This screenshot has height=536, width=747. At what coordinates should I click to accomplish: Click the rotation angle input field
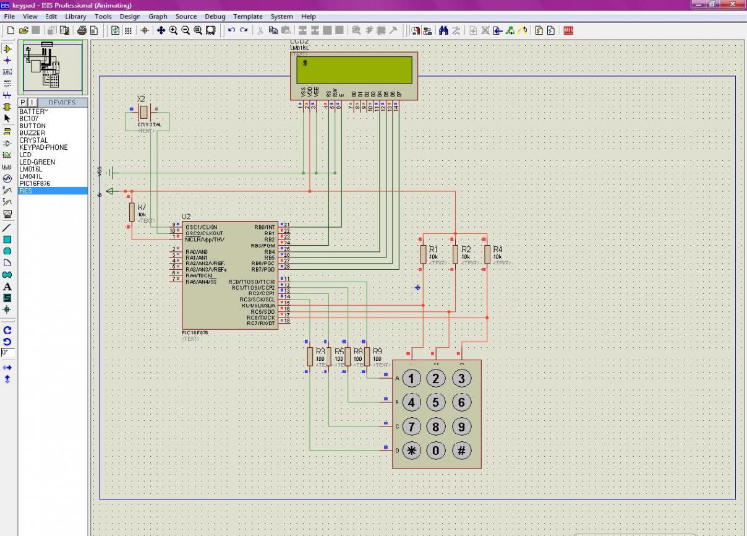7,352
